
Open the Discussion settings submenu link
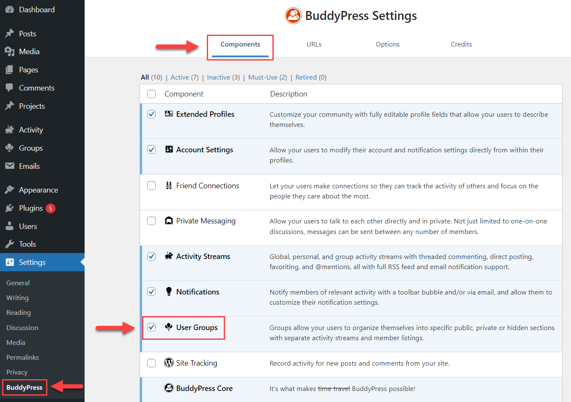[22, 328]
